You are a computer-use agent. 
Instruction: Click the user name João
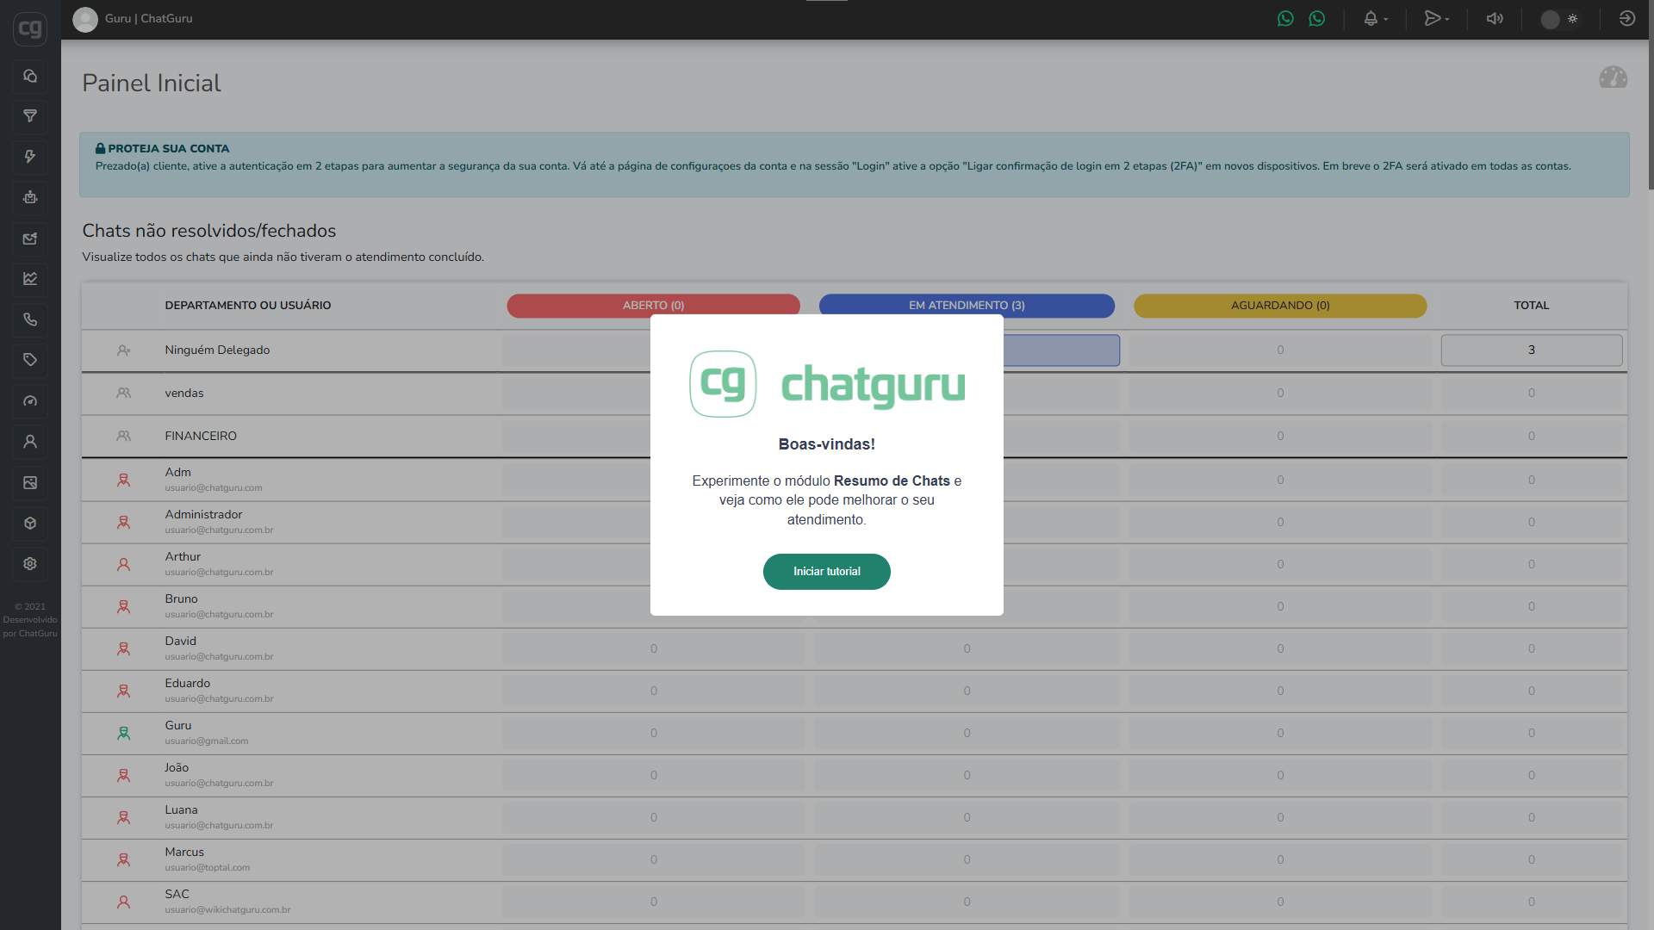[x=177, y=767]
